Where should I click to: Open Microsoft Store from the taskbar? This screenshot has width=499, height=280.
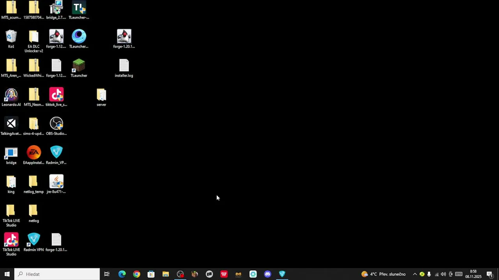[151, 274]
